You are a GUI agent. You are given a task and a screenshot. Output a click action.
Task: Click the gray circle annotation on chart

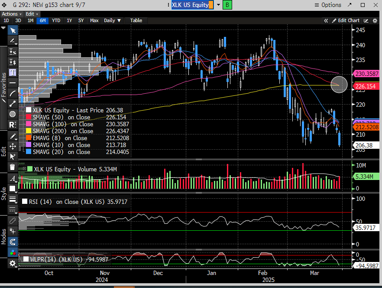click(x=339, y=85)
